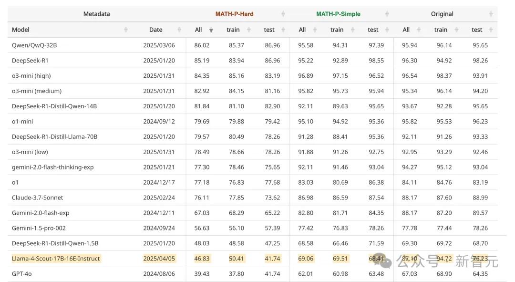Click sort icon next to MATH-P-Simple group title
515x282 pixels.
[x=387, y=14]
